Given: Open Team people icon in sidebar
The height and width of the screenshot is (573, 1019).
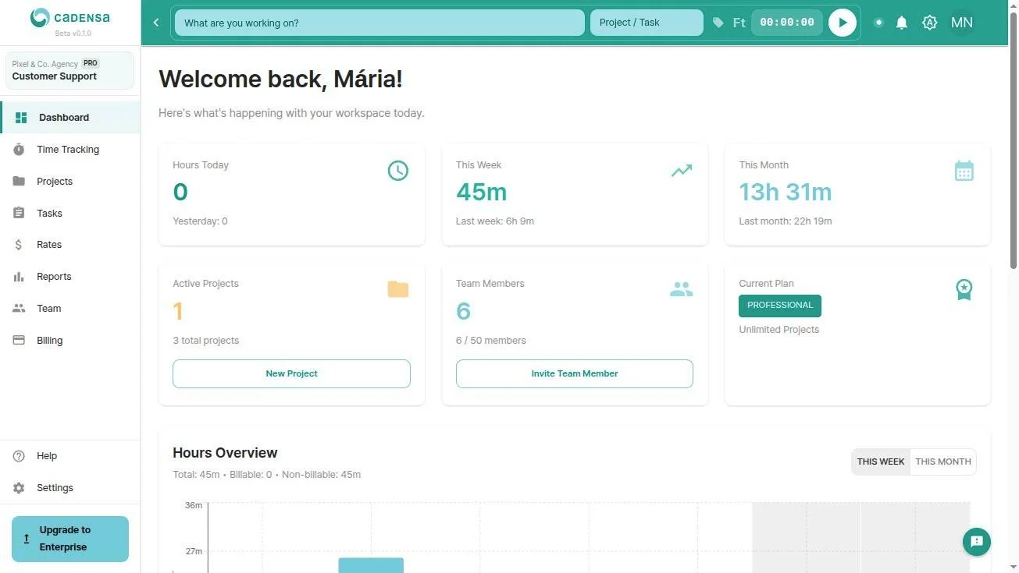Looking at the screenshot, I should pos(19,309).
